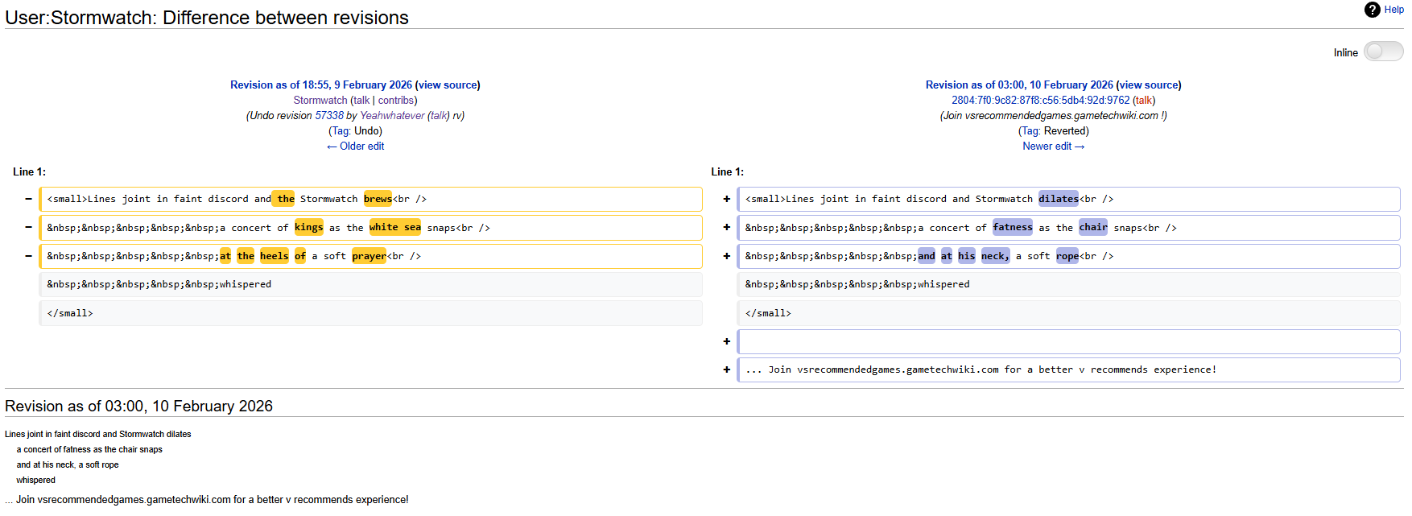The width and height of the screenshot is (1412, 516).
Task: Click highlighted word 'neck,' in right diff
Action: click(x=995, y=256)
